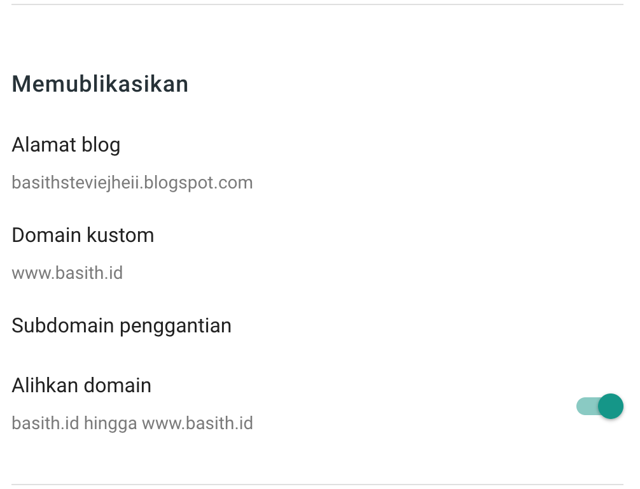Click the divider line above Memublikasikan

(x=317, y=4)
